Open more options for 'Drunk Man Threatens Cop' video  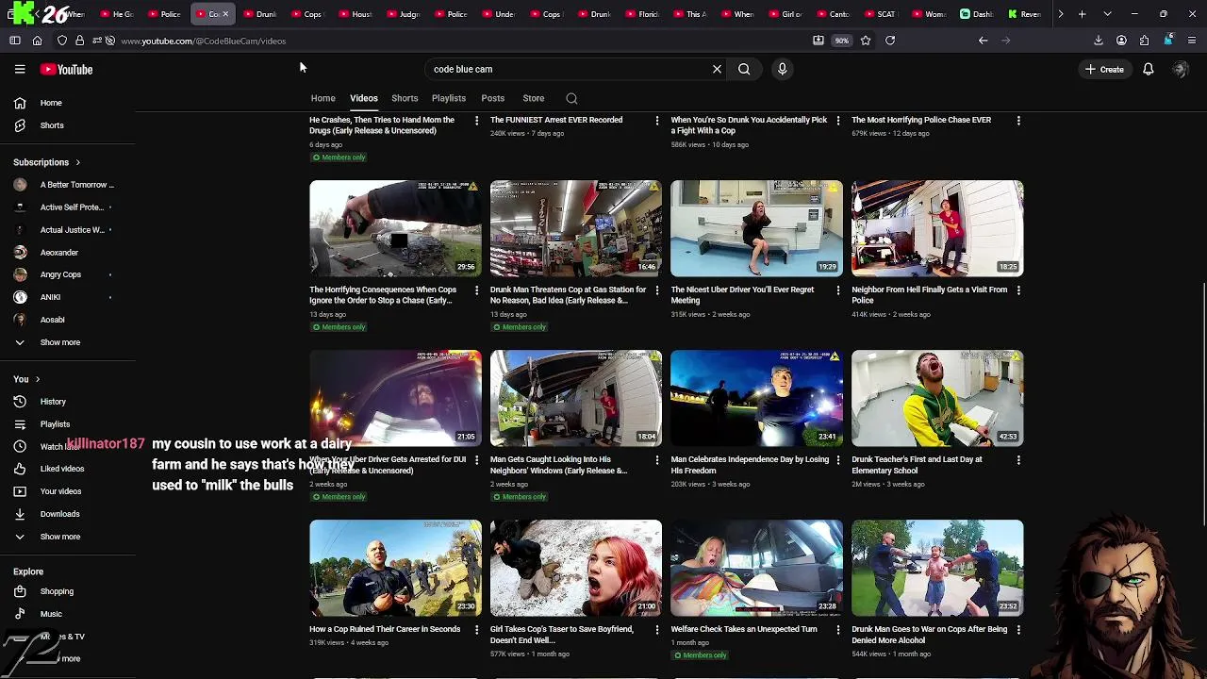click(657, 290)
